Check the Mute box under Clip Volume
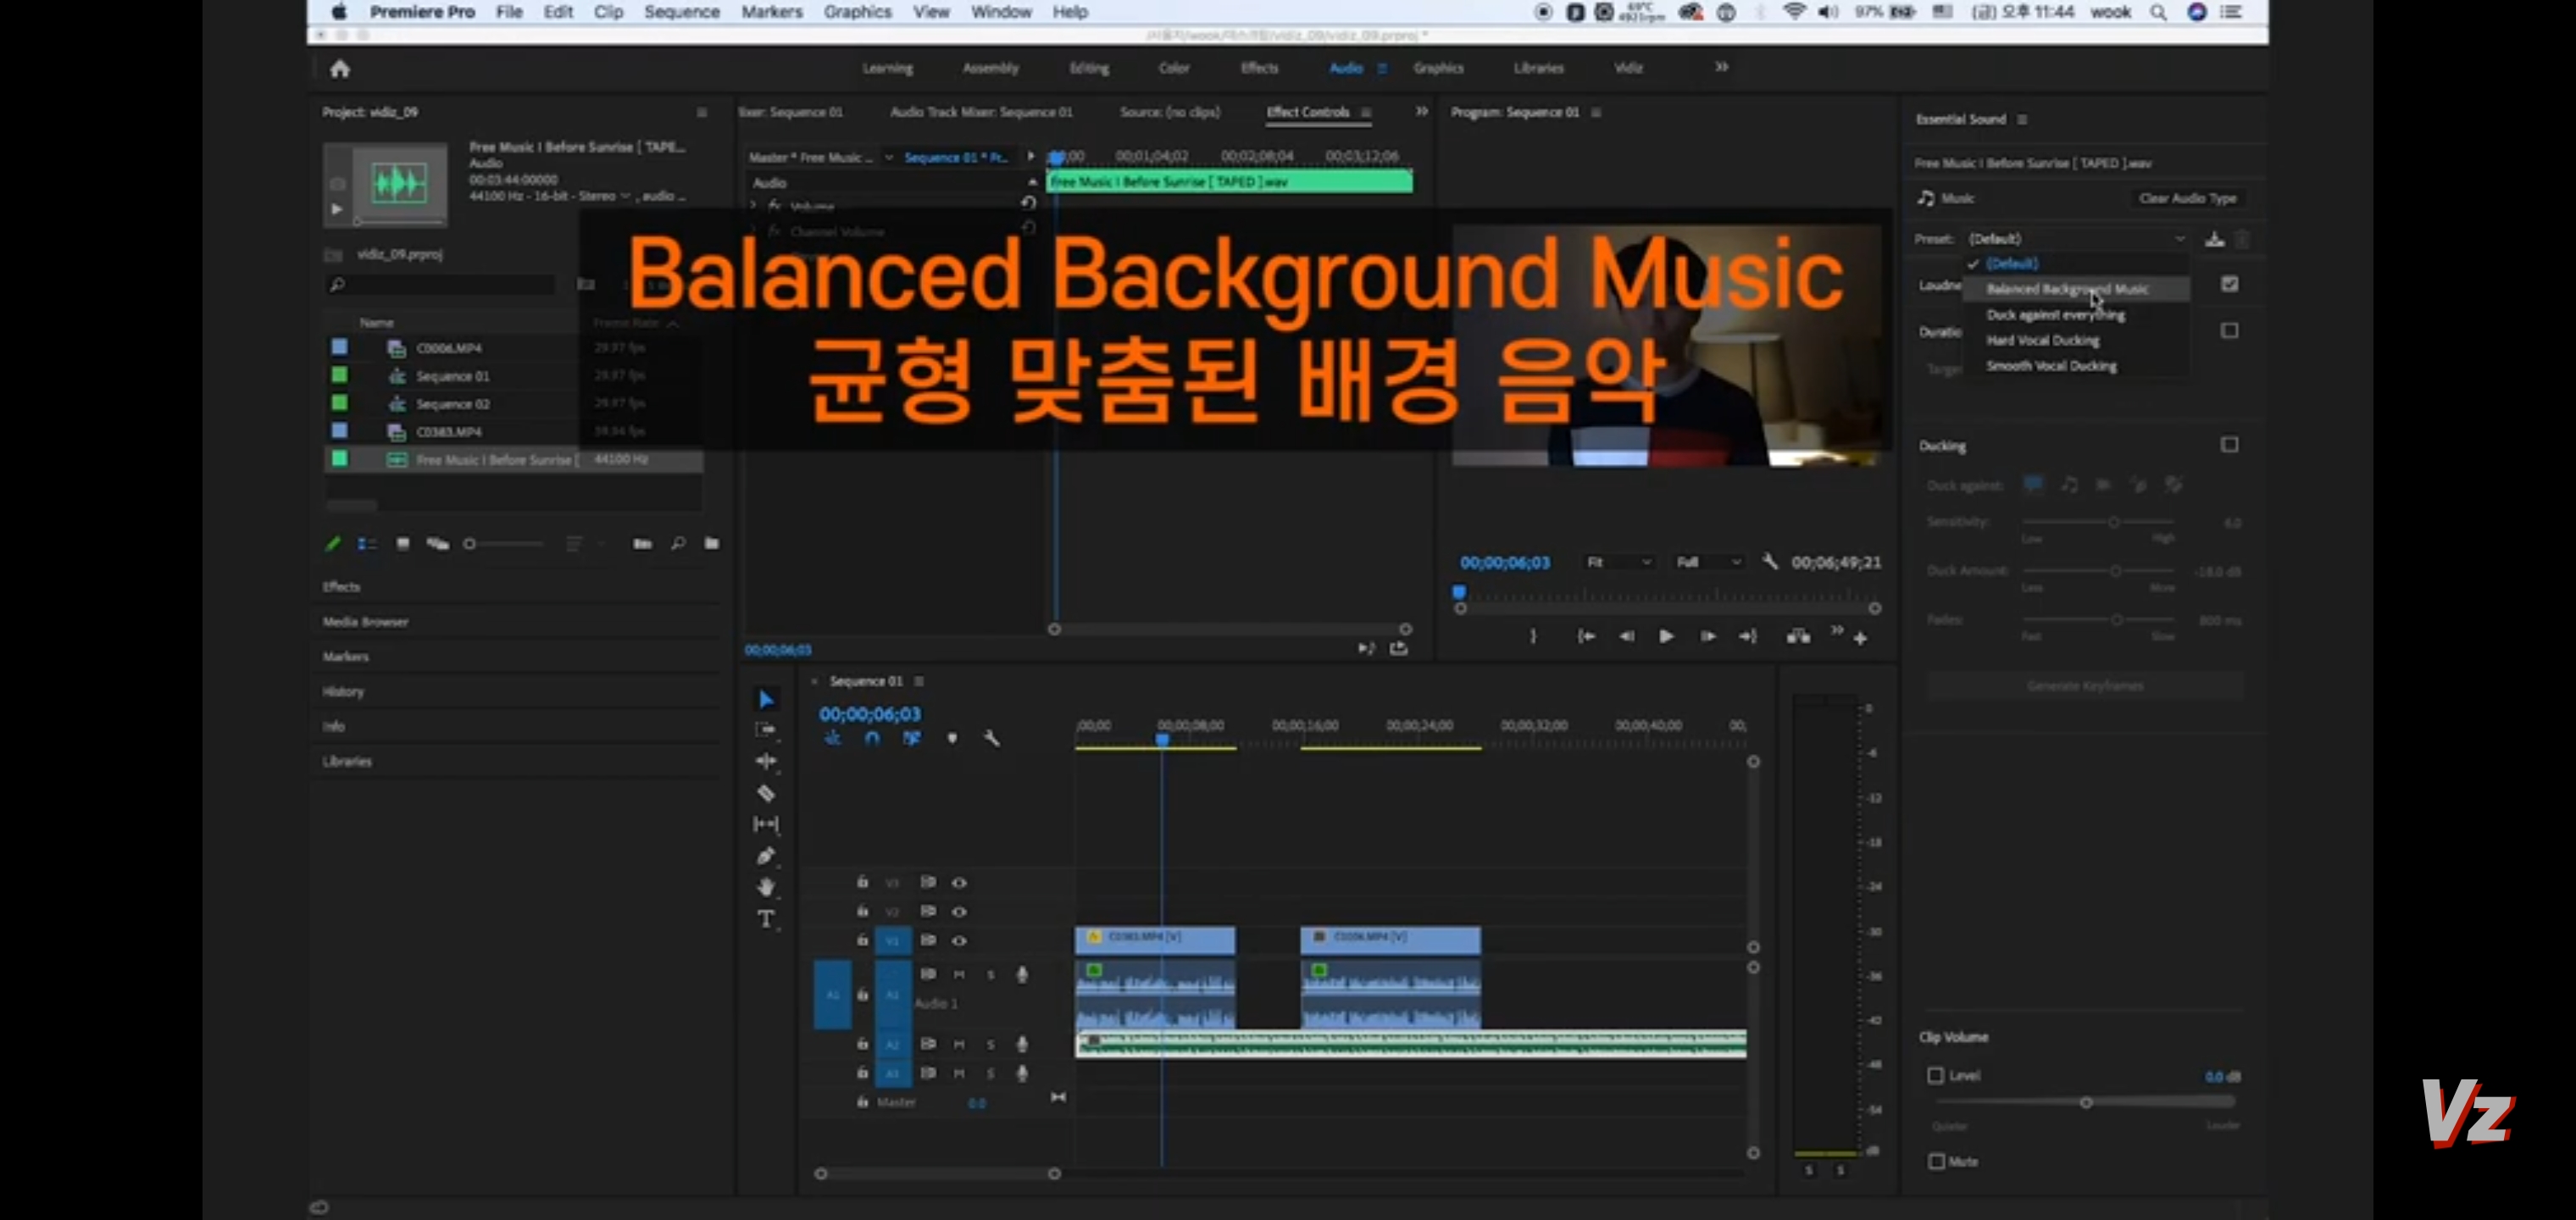The image size is (2576, 1220). pos(1936,1161)
